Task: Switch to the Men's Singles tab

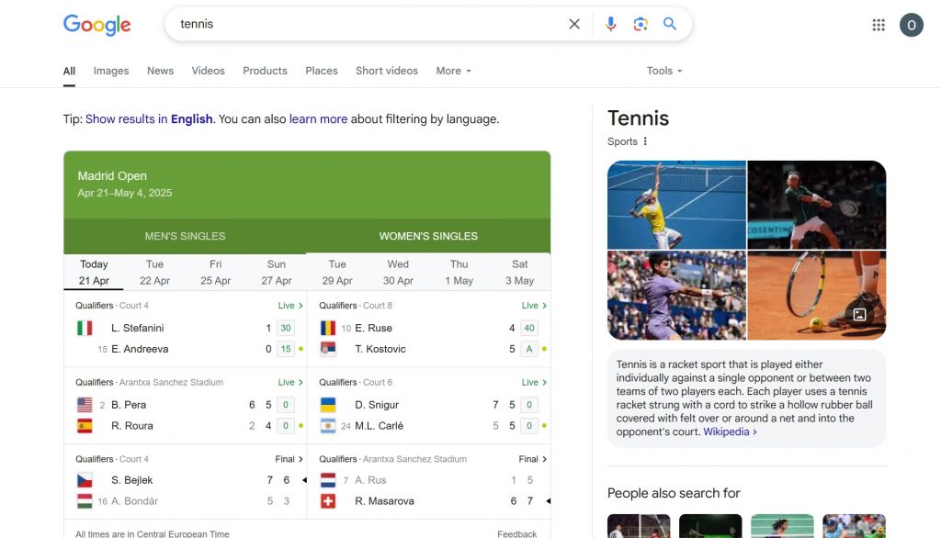Action: [185, 236]
